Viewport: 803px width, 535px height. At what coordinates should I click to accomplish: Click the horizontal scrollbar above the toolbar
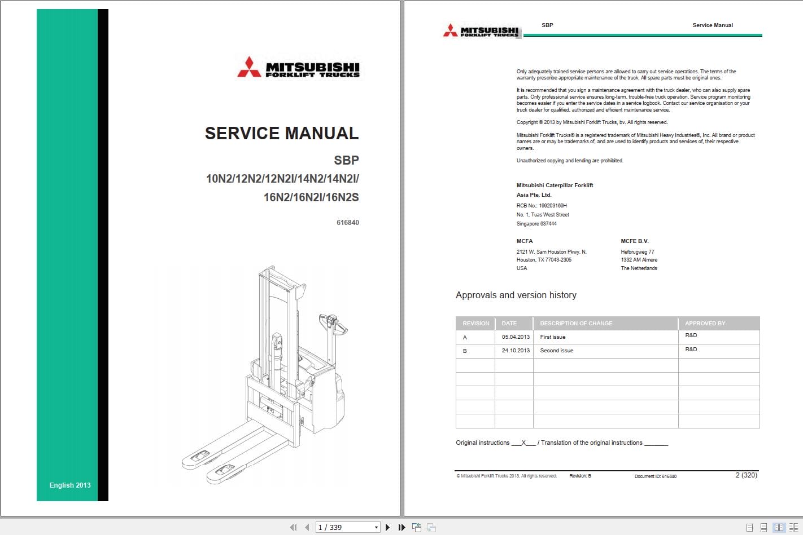pyautogui.click(x=401, y=518)
